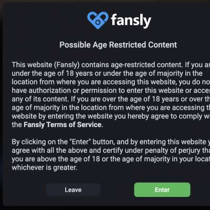Screen dimensions: 210x210
Task: Click the Possible Age Restricted Content heading
Action: pyautogui.click(x=118, y=45)
